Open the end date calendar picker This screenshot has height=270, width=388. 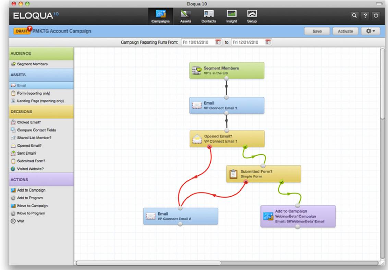click(x=268, y=42)
